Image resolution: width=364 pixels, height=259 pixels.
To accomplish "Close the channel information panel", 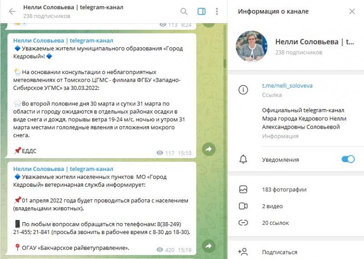I will [x=352, y=11].
